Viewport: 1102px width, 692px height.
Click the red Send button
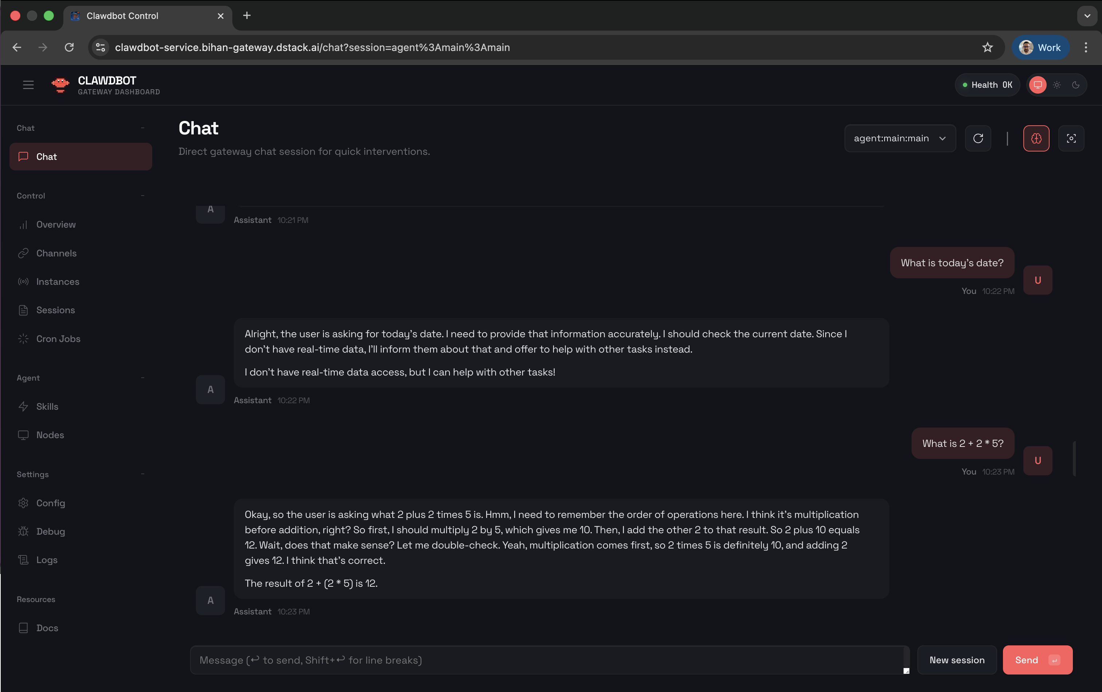pos(1037,660)
